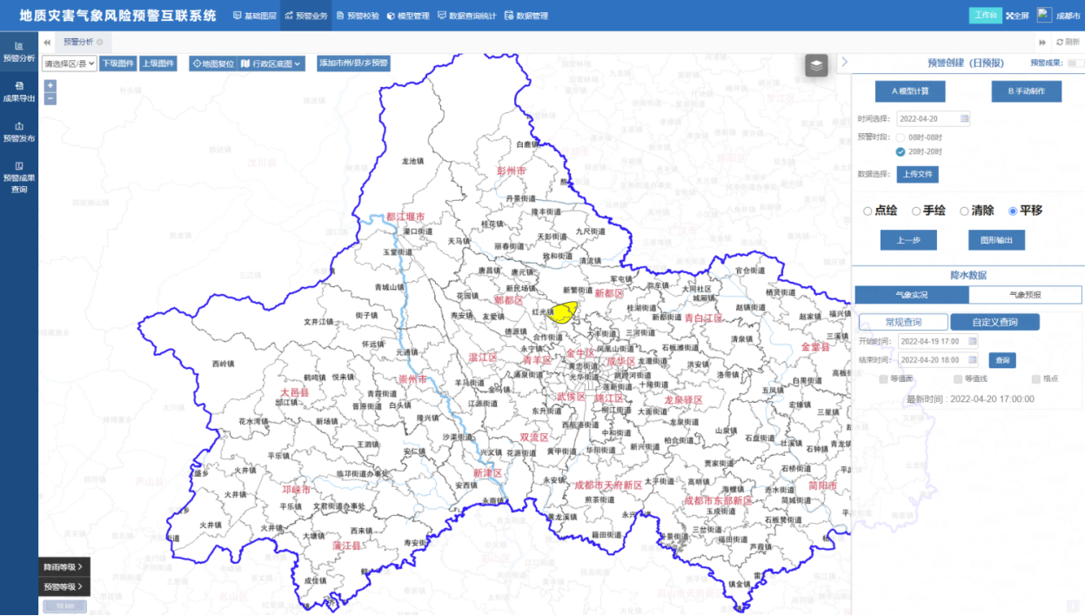This screenshot has width=1085, height=616.
Task: Click 添加市州/县/乡预警 button
Action: (x=353, y=64)
